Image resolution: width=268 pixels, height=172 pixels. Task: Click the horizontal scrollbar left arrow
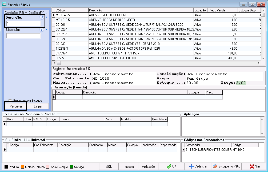click(54, 63)
